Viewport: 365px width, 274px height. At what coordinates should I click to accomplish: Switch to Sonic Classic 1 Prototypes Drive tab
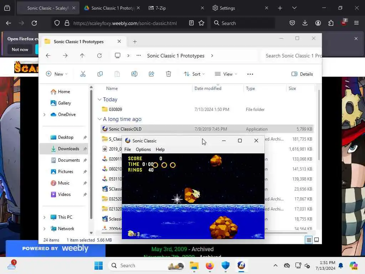(112, 8)
